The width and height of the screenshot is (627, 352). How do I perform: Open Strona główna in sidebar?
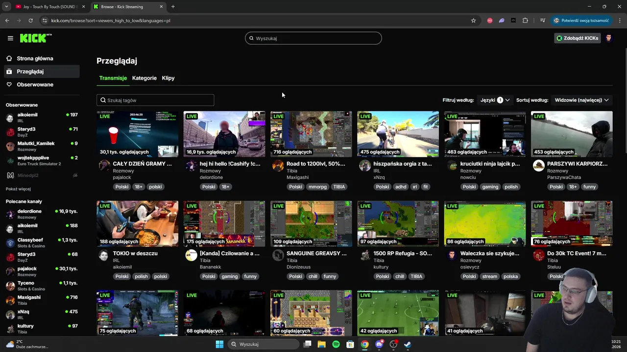coord(35,58)
